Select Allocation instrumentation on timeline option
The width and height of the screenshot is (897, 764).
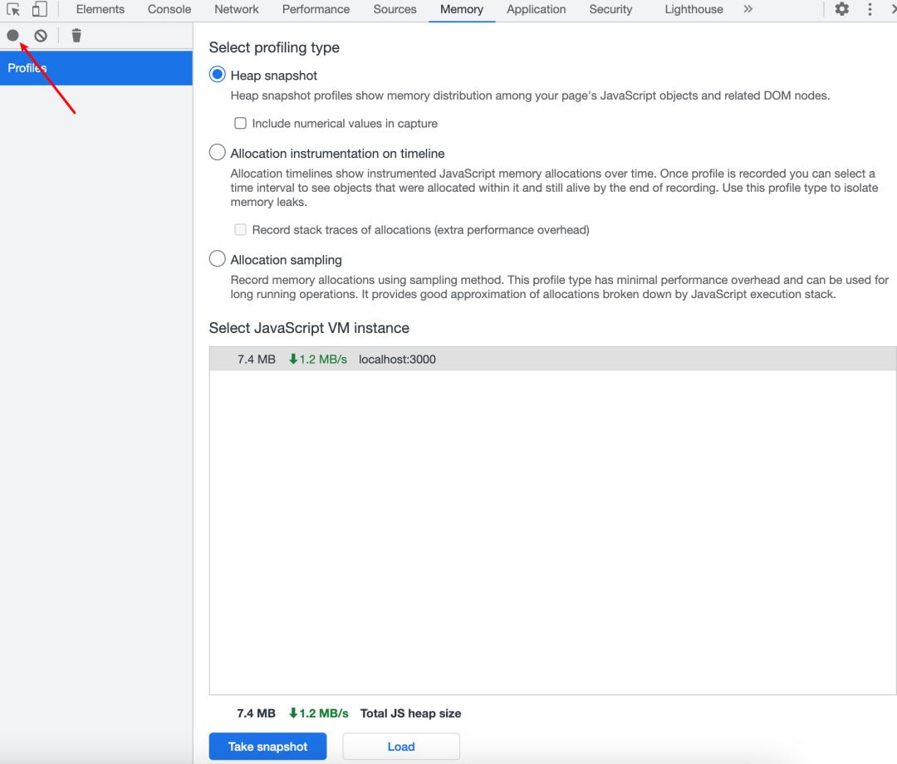click(218, 153)
